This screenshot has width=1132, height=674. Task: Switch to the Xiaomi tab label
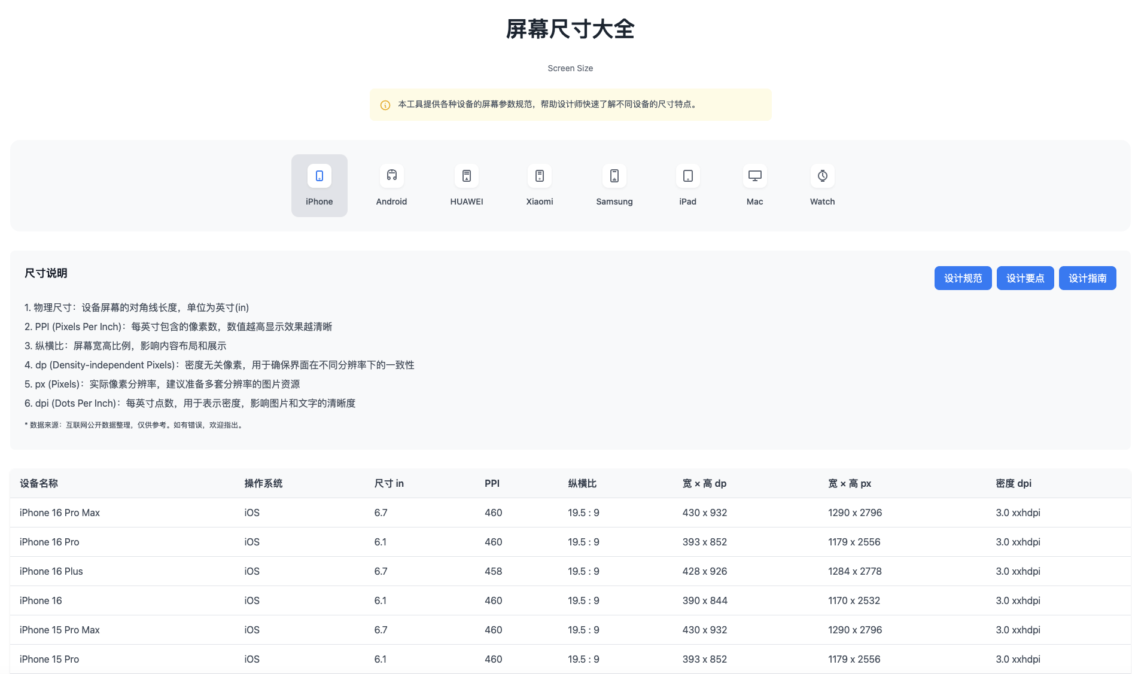coord(540,202)
